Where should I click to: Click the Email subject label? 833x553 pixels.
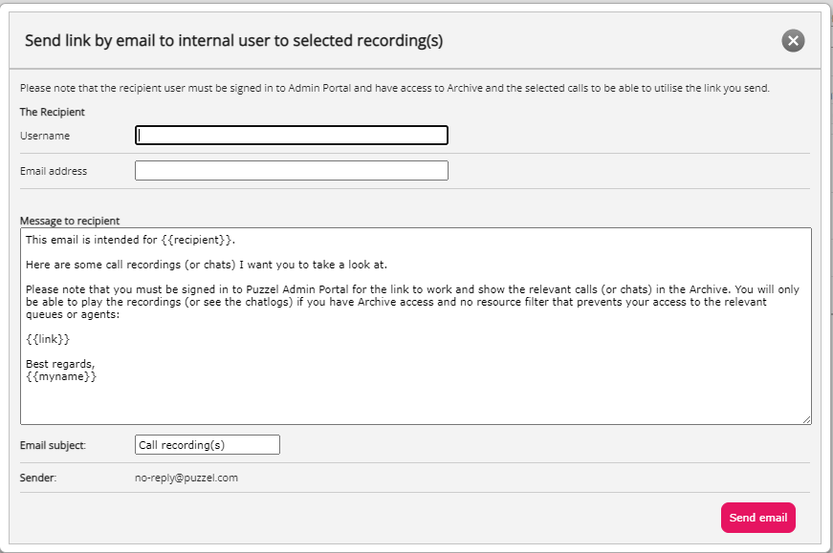(x=53, y=445)
